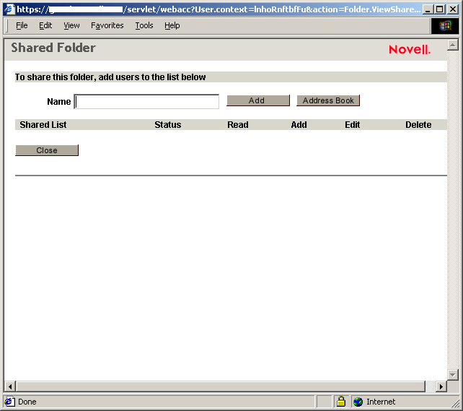The image size is (463, 411).
Task: Click the Shared List column header
Action: coord(43,125)
